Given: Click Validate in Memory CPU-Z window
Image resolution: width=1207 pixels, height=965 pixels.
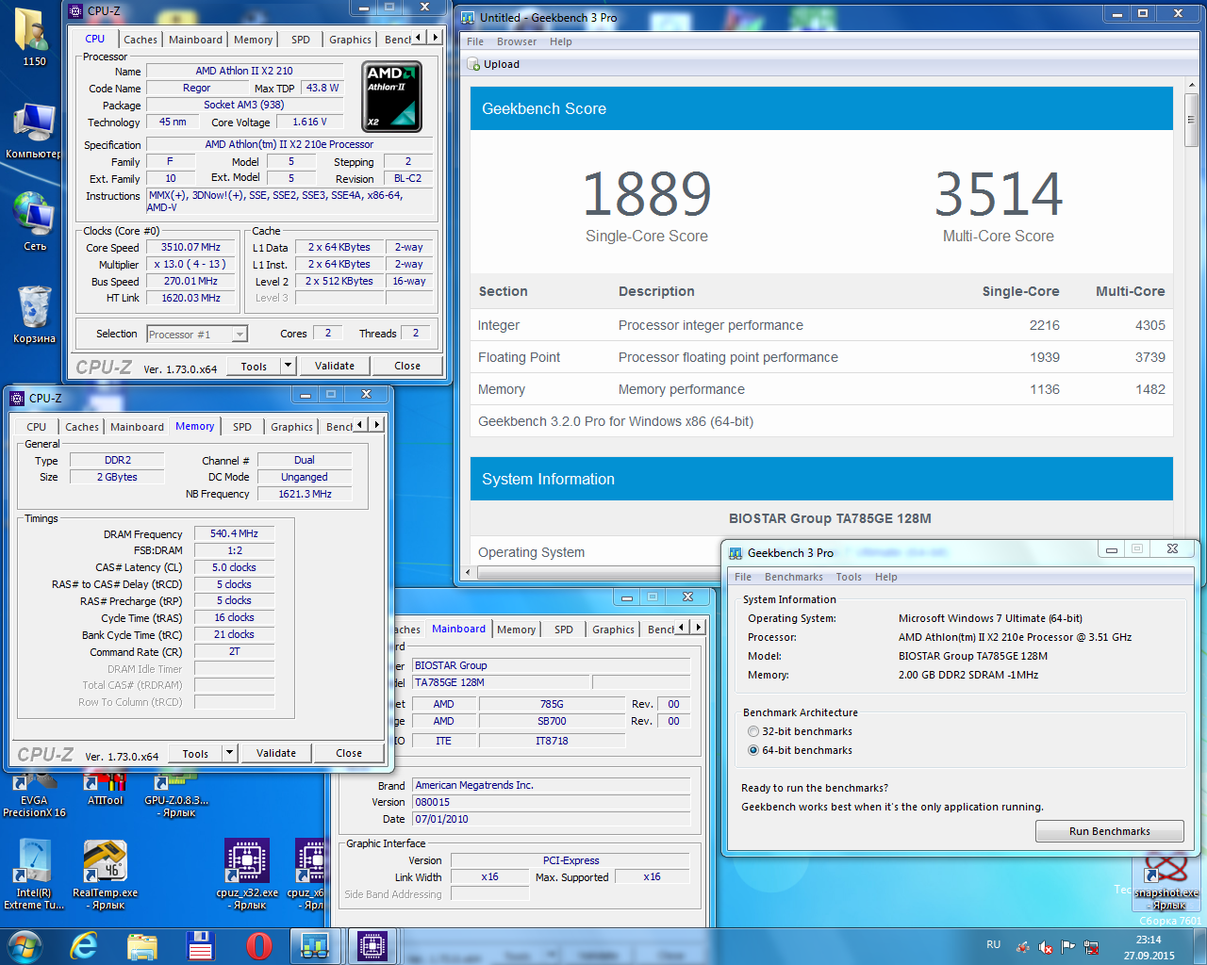Looking at the screenshot, I should (276, 753).
